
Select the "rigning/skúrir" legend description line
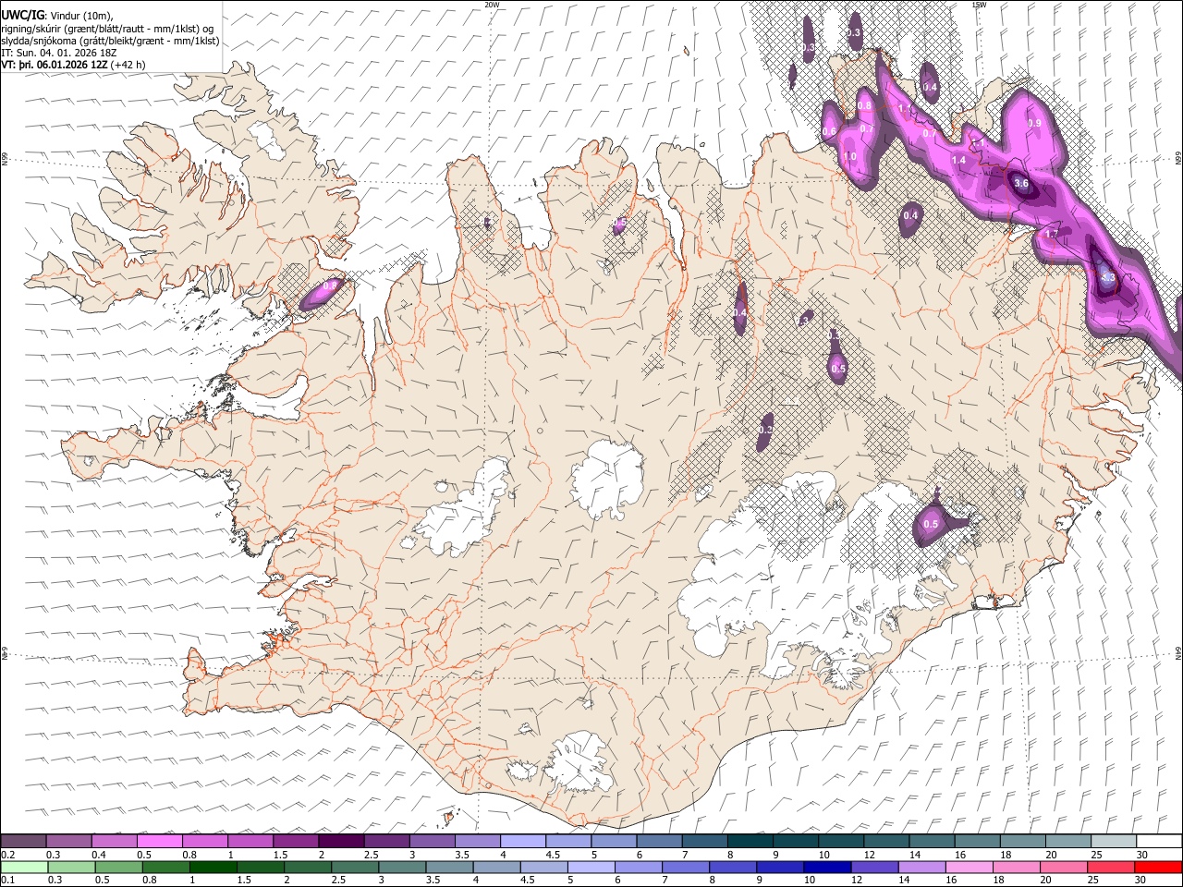(x=107, y=29)
